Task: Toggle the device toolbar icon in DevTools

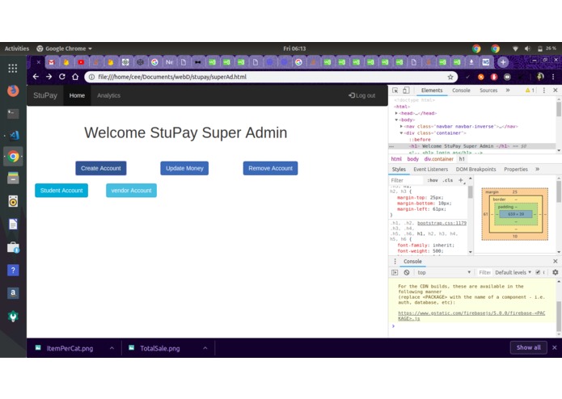Action: pos(406,90)
